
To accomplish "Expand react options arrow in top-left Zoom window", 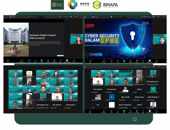I will (38, 60).
